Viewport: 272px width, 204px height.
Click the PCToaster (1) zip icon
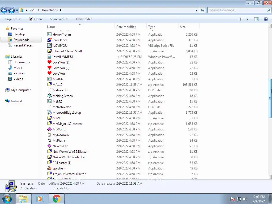pyautogui.click(x=49, y=163)
